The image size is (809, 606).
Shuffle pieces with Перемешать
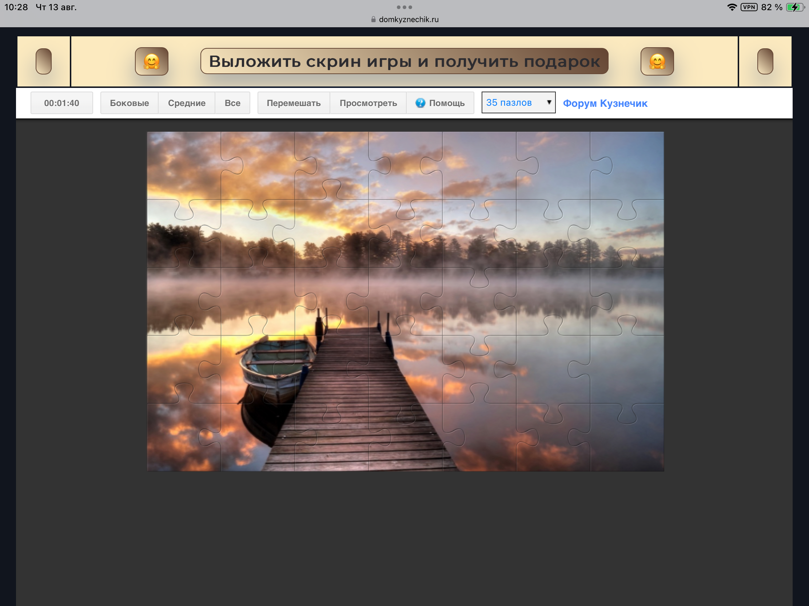(x=294, y=103)
